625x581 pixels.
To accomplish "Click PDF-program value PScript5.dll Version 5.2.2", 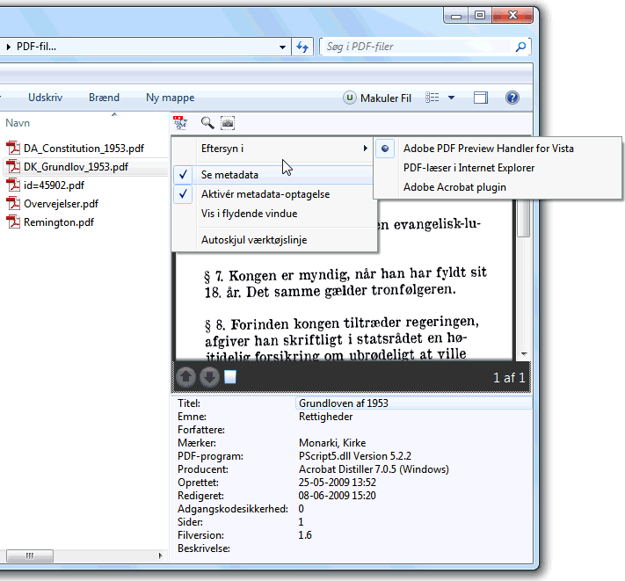I will [355, 456].
